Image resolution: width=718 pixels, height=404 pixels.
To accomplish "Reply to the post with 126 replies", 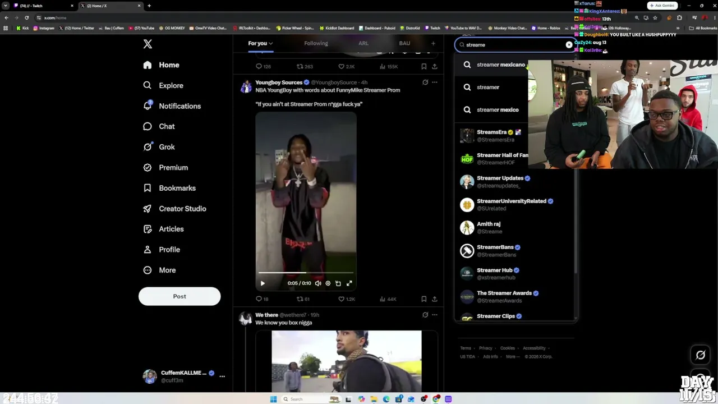I will pyautogui.click(x=263, y=67).
